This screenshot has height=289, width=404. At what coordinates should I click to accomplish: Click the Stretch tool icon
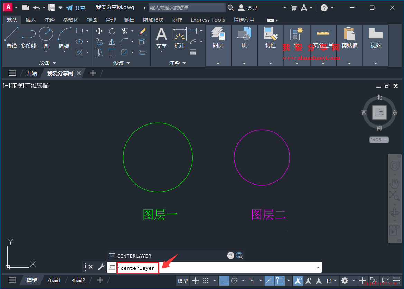pyautogui.click(x=99, y=52)
